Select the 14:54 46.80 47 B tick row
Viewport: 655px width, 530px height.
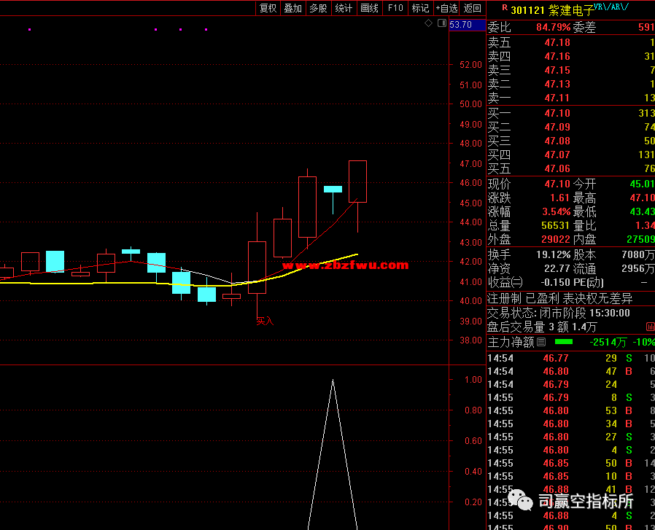(x=570, y=371)
